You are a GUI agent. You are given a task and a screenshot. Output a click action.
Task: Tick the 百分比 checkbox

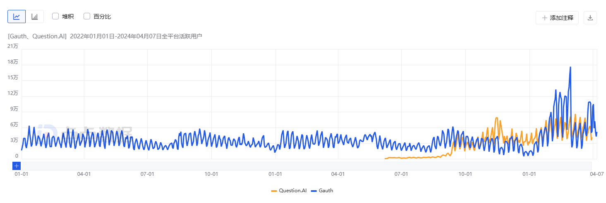pos(87,17)
